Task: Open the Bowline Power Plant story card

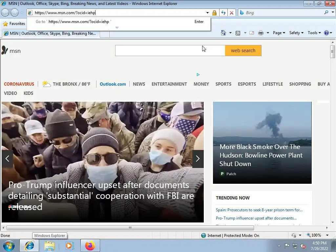Action: [x=262, y=143]
